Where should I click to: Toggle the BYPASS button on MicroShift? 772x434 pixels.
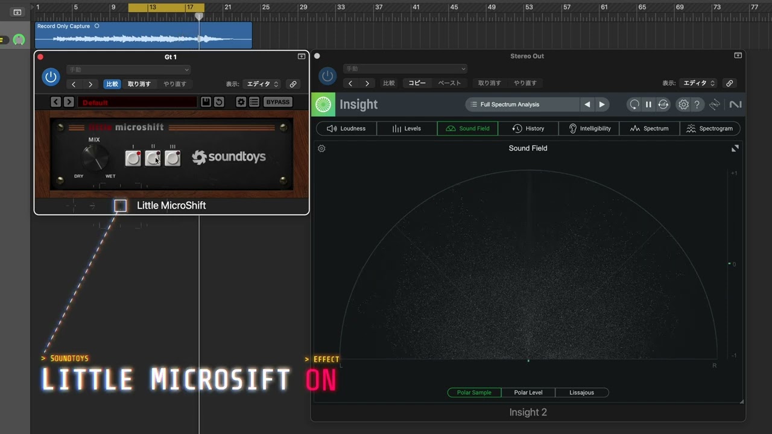tap(278, 102)
